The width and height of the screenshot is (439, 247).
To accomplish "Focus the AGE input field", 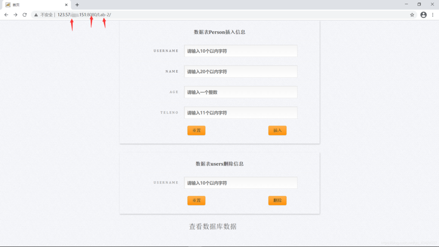I will coord(240,92).
